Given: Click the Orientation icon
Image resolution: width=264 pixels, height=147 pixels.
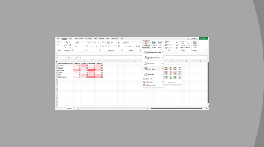Looking at the screenshot, I should 112,43.
